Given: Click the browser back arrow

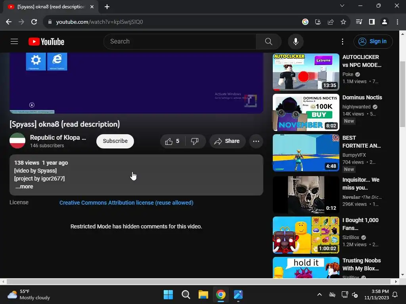Looking at the screenshot, I should (9, 22).
